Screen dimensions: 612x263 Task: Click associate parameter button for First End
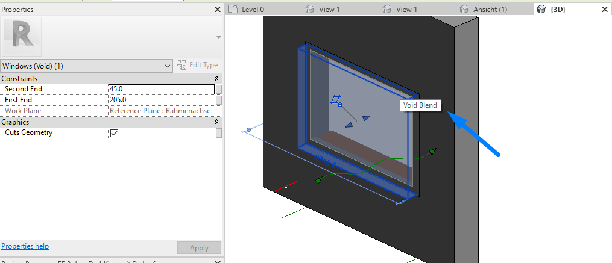219,100
